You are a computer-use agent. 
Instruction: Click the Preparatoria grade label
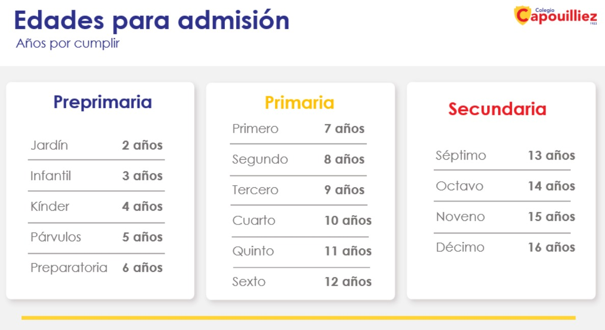[69, 268]
